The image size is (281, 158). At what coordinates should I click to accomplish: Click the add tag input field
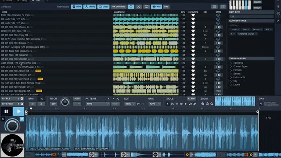tap(251, 25)
